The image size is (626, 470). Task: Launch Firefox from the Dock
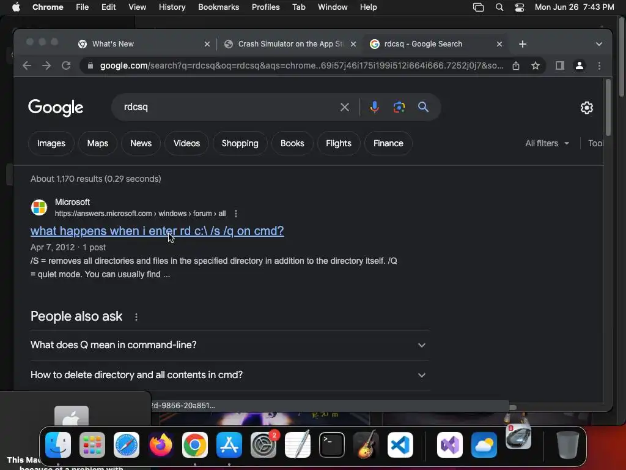161,445
